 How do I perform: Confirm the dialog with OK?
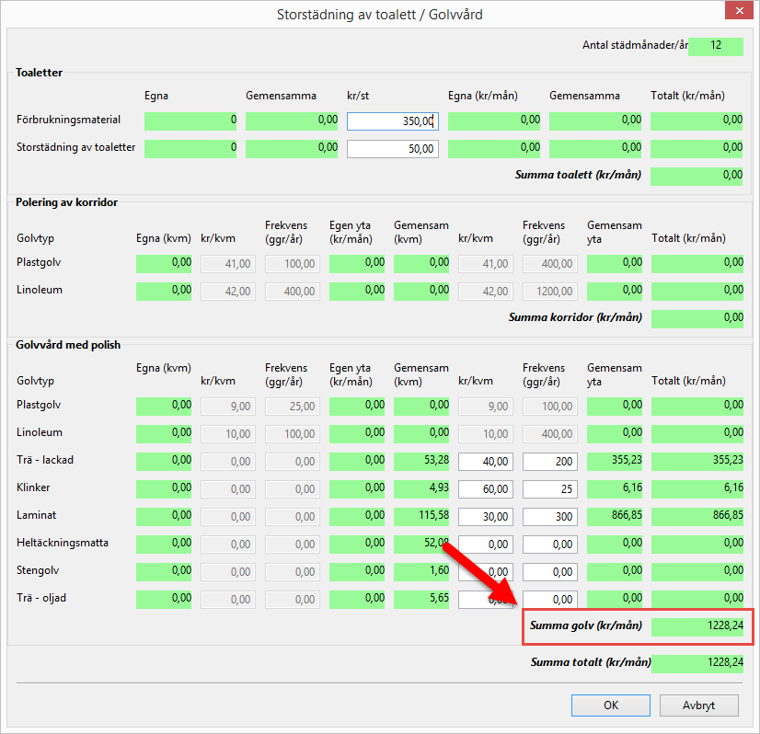[610, 705]
